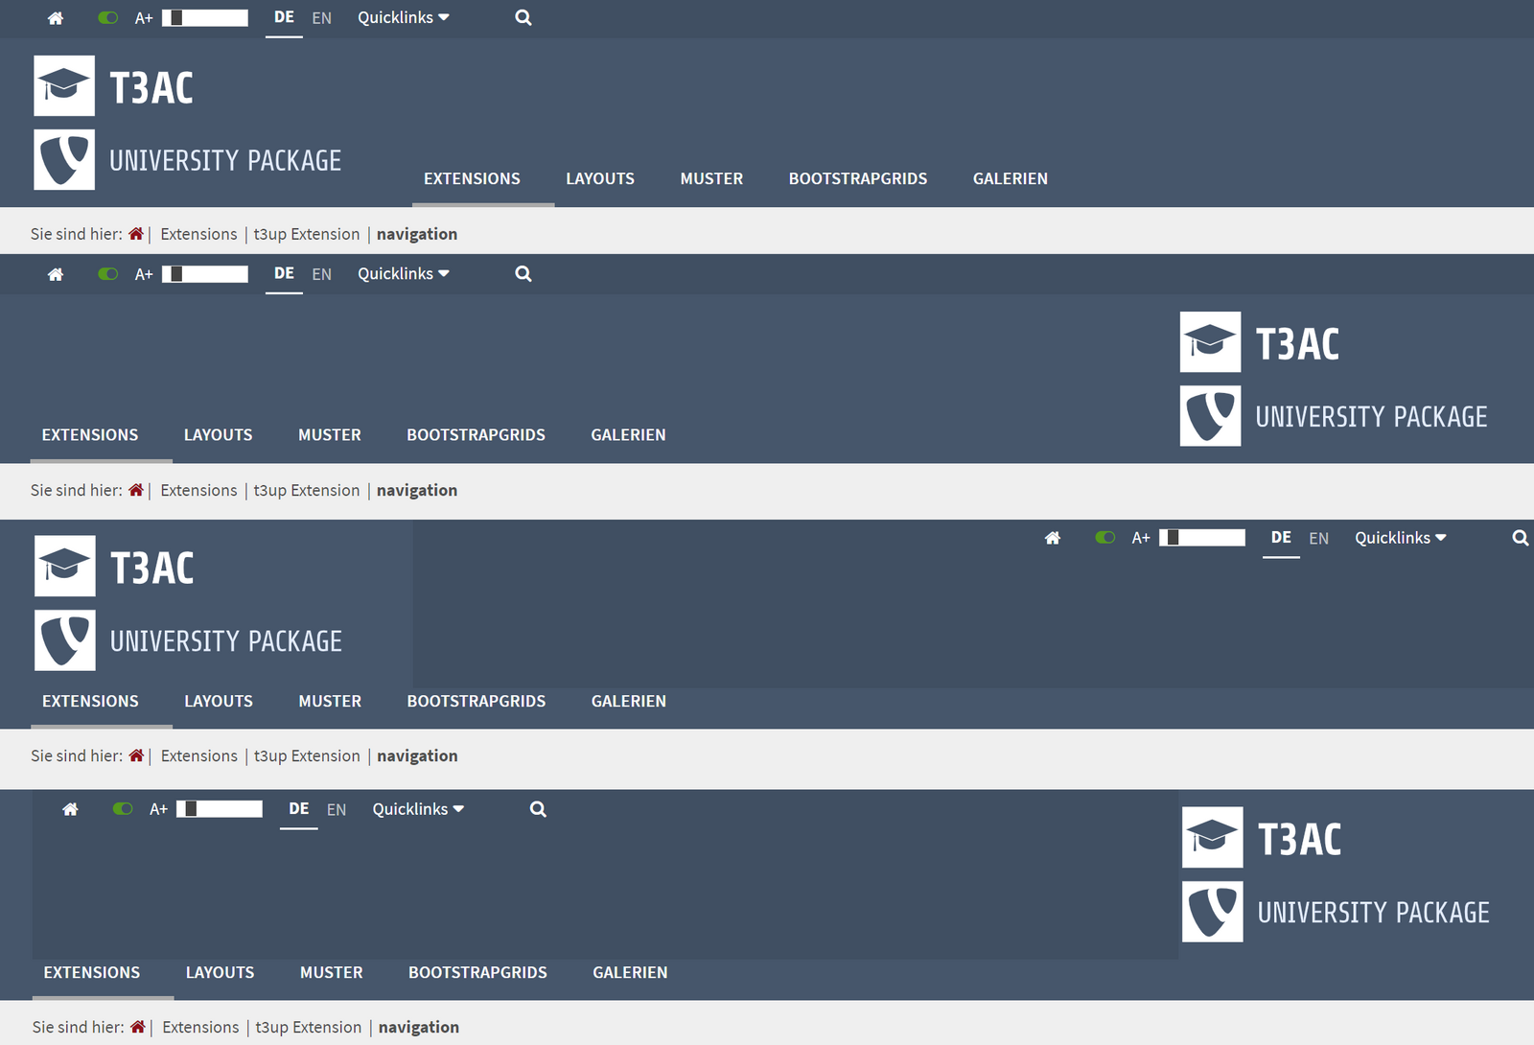
Task: Click the red home icon in the second breadcrumb
Action: click(x=136, y=489)
